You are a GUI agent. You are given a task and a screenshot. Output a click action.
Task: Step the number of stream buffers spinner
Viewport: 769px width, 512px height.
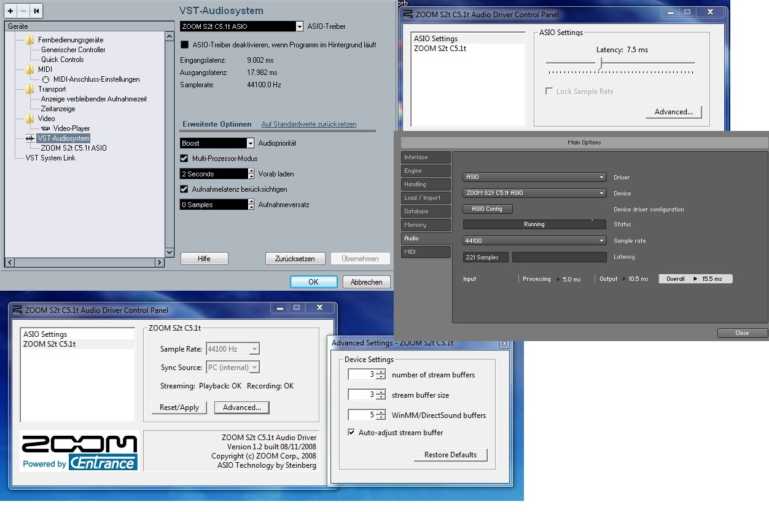[381, 375]
